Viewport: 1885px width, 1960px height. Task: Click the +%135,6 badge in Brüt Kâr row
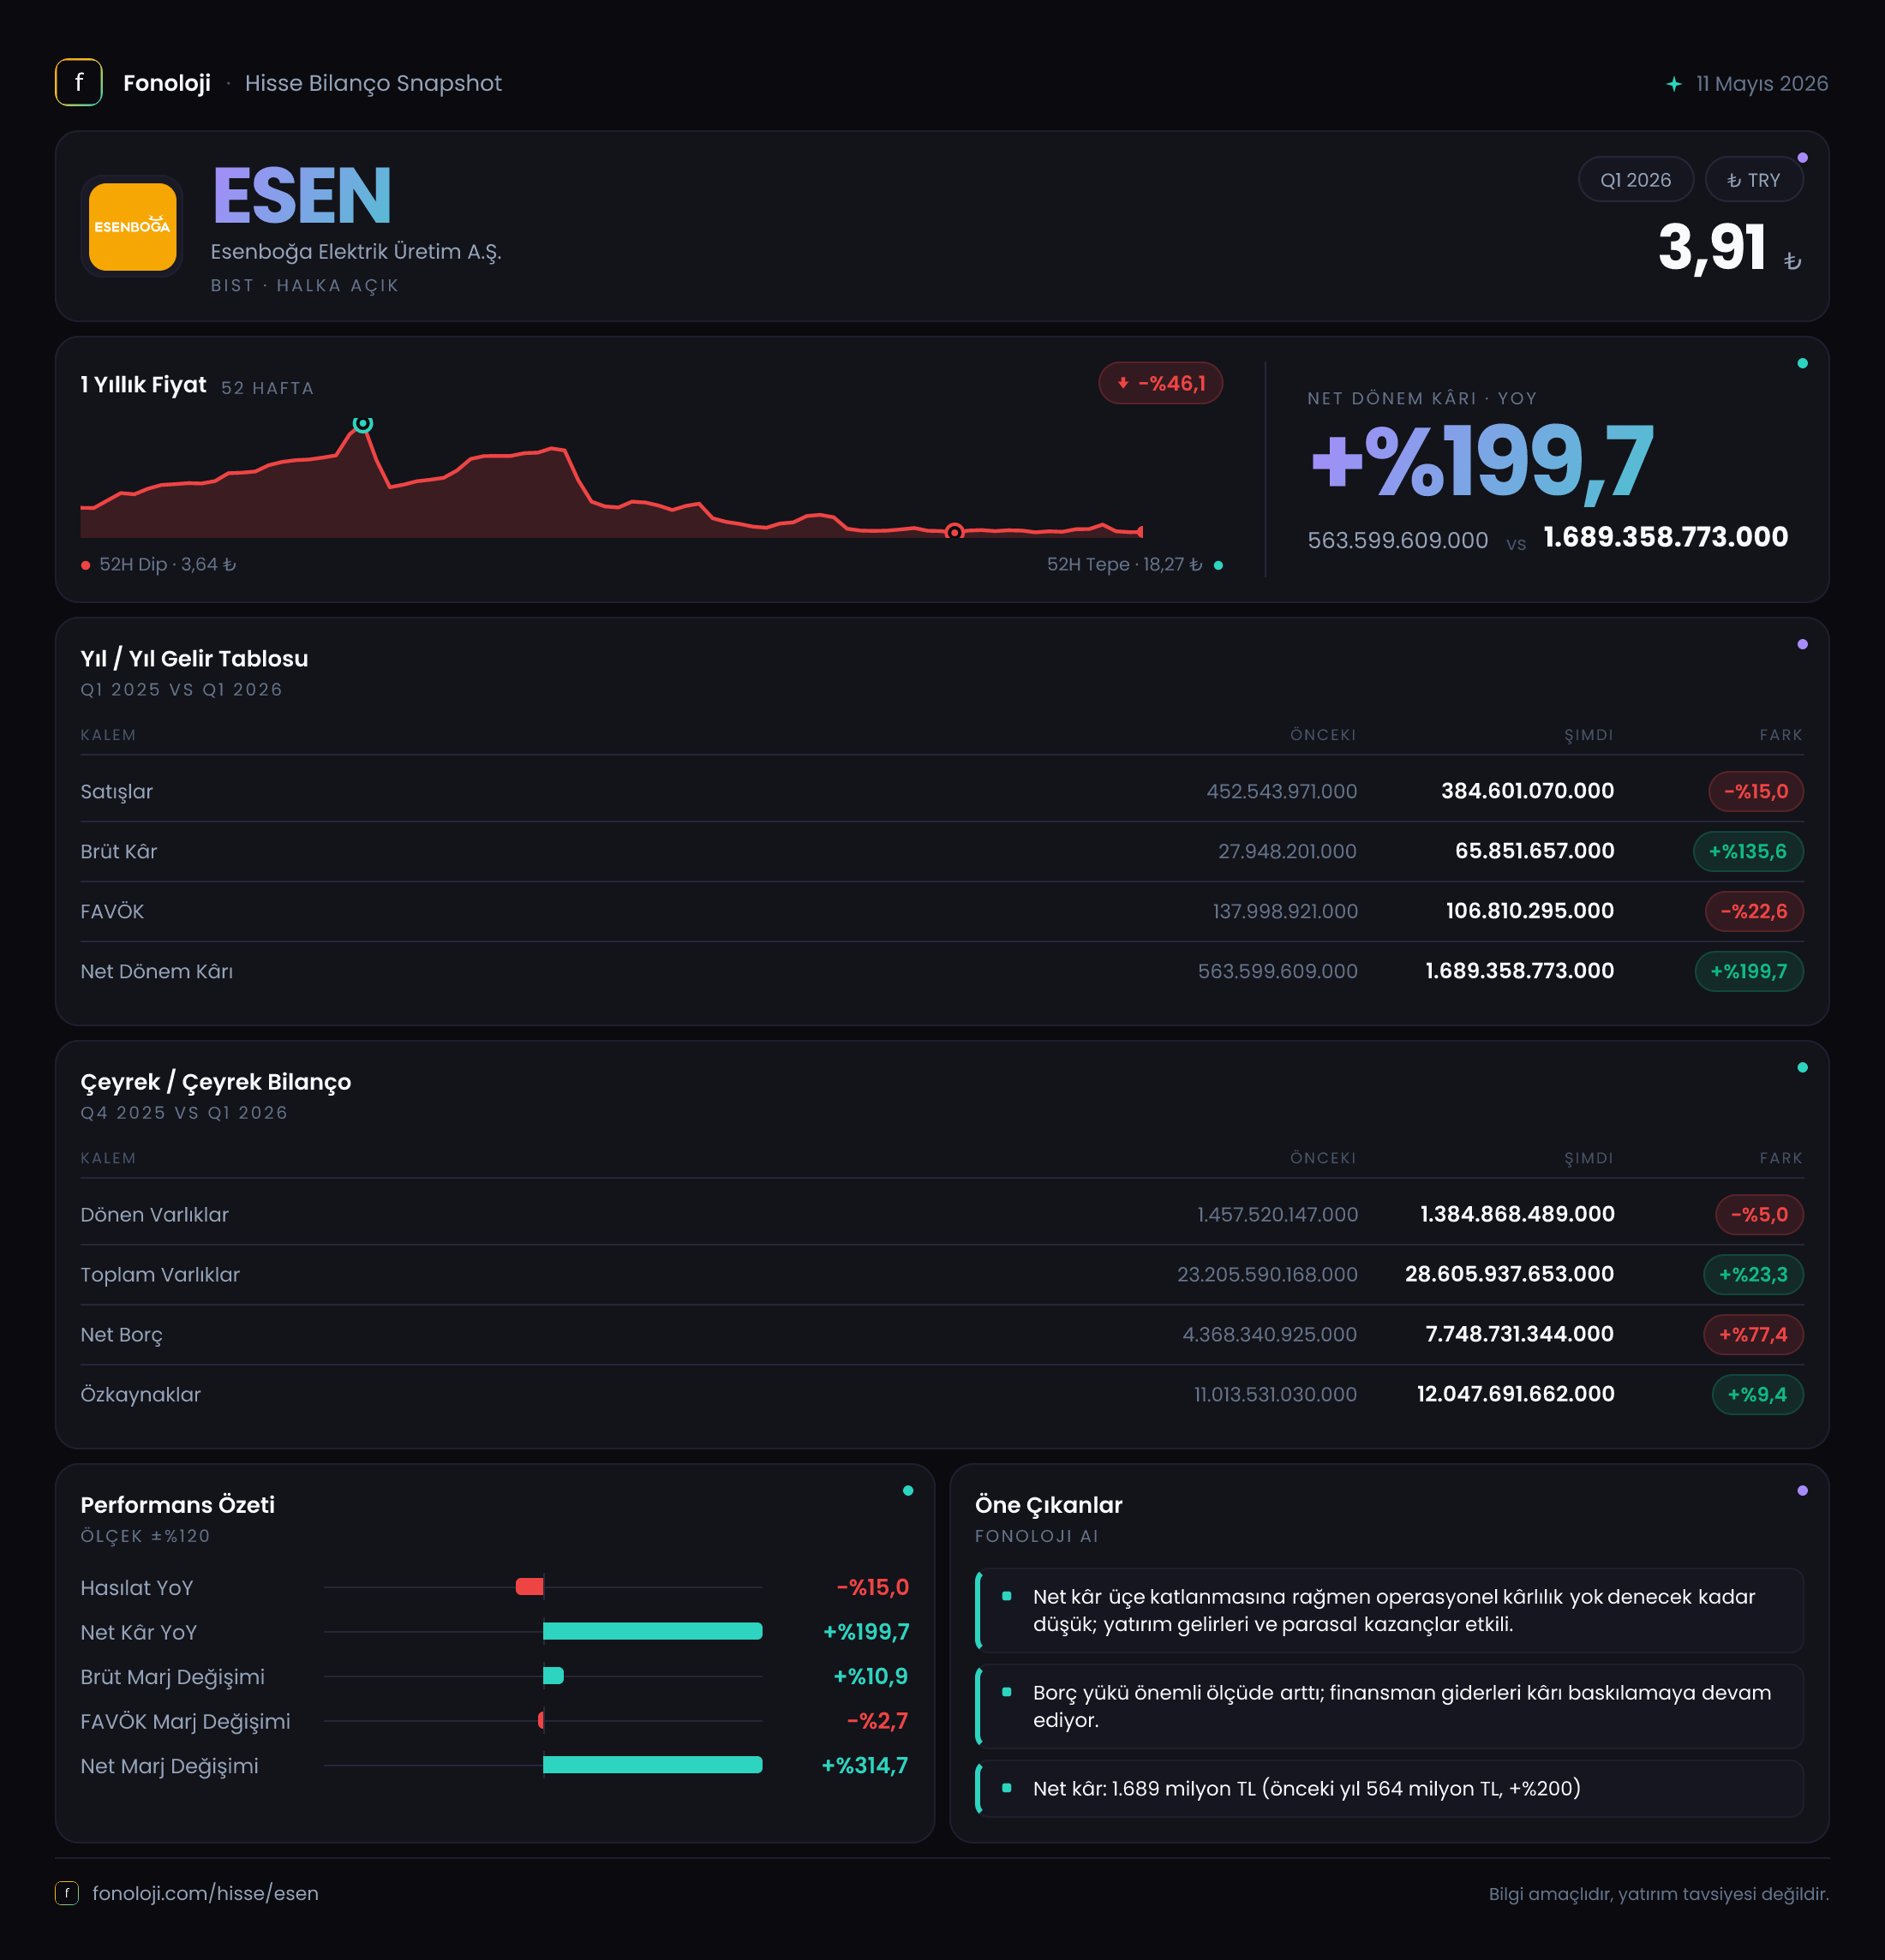point(1748,851)
